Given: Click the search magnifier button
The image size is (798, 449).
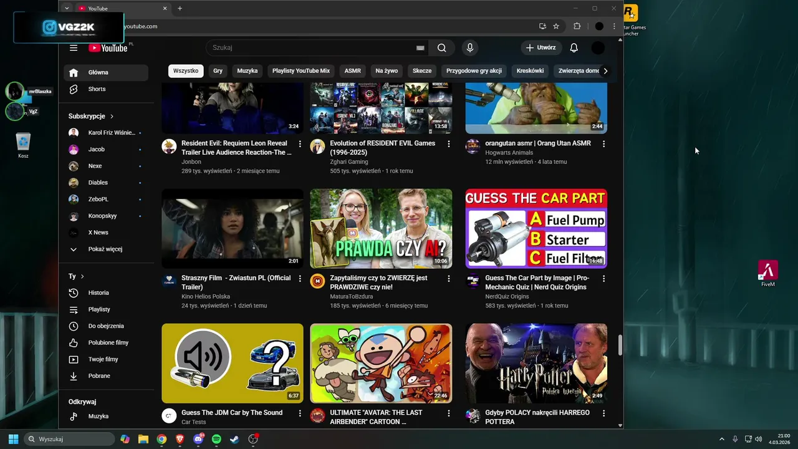Looking at the screenshot, I should [441, 48].
